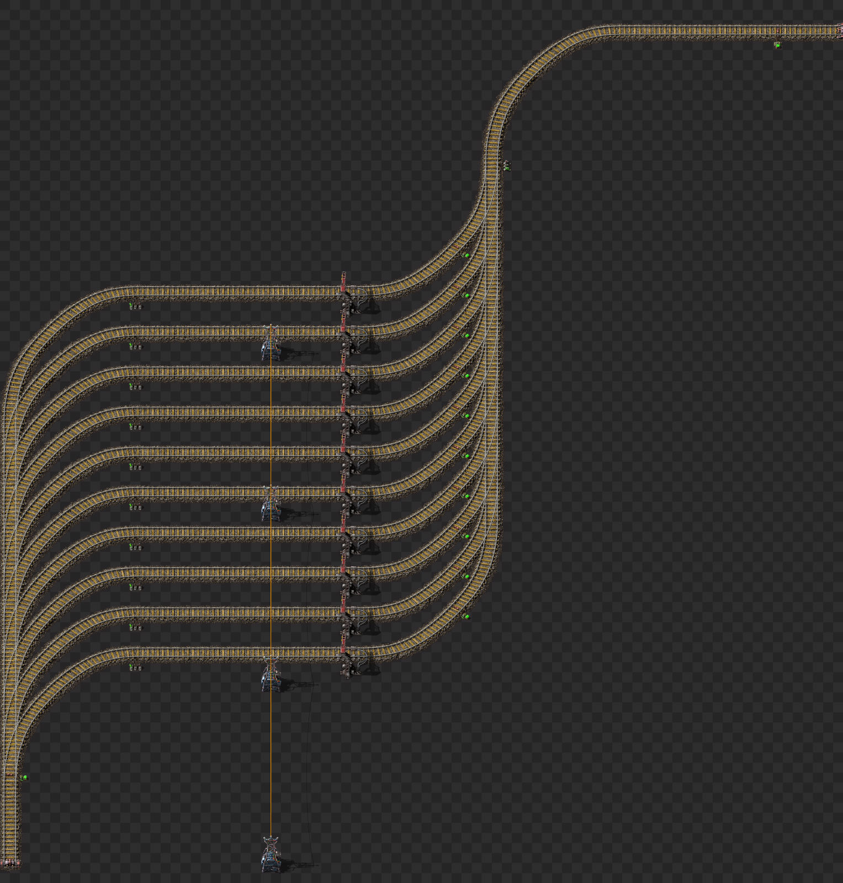Click the big electric pole below all the tracks
This screenshot has height=883, width=843.
(270, 854)
